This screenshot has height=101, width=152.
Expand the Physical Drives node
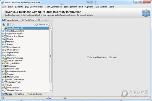(x=3, y=50)
